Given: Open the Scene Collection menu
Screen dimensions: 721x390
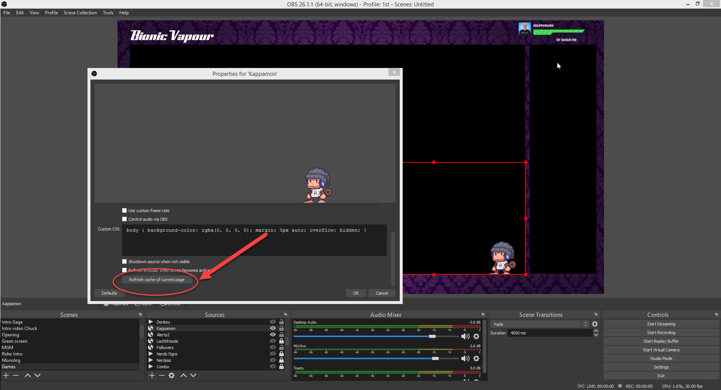Looking at the screenshot, I should [x=80, y=12].
